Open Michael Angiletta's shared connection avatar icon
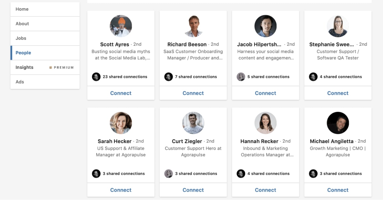This screenshot has height=200, width=383. tap(313, 174)
